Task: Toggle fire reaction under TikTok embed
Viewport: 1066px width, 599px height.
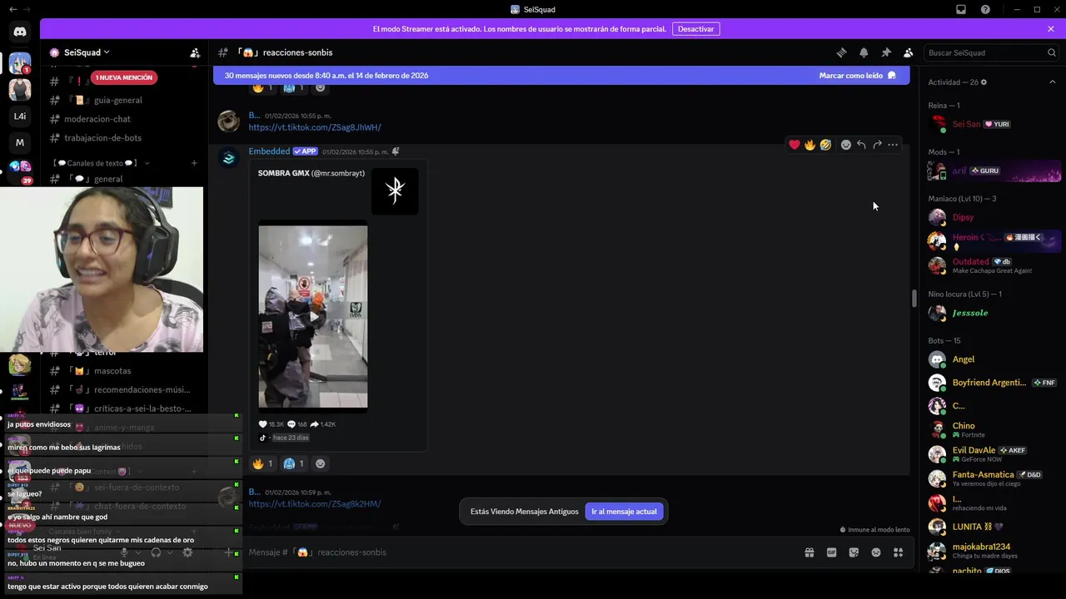Action: (263, 463)
